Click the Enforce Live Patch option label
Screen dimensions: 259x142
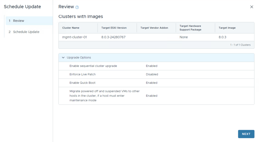pos(82,74)
